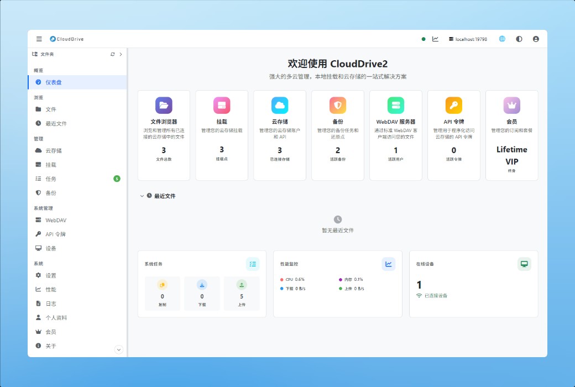Click the 性能监控 chart icon

tap(388, 264)
